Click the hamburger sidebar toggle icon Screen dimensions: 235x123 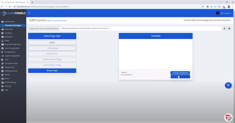tap(29, 13)
